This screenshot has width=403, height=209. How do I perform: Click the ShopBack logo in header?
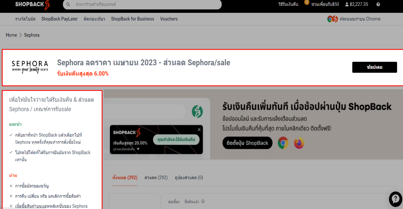32,5
